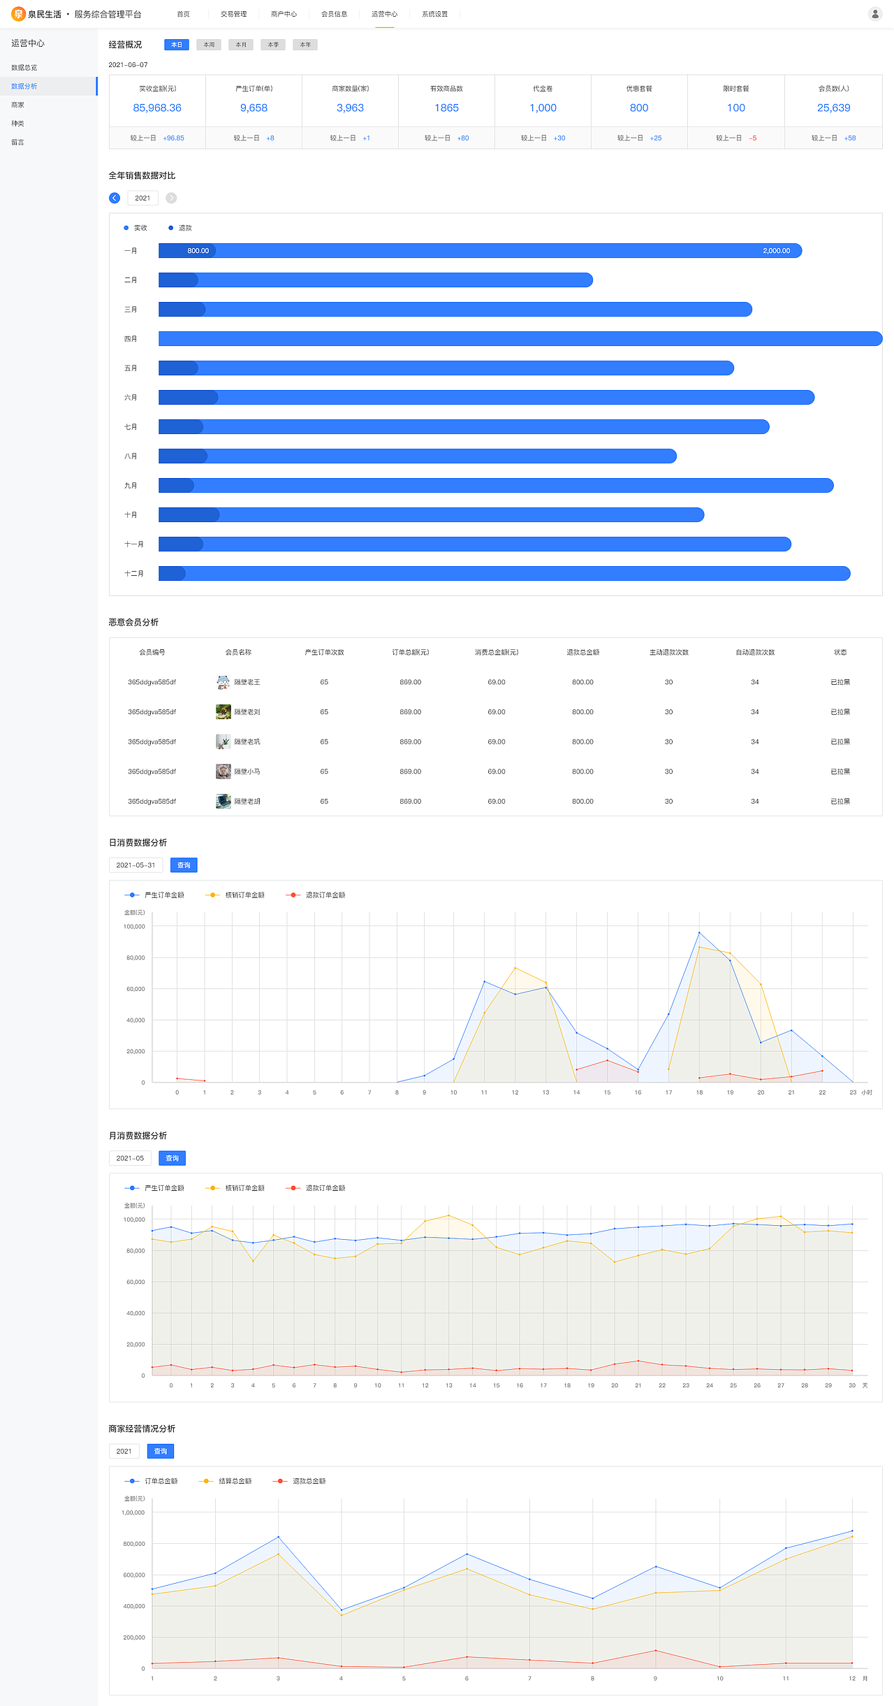Open 商户中心 in top navigation
Screen dimensions: 894x1706
(x=284, y=14)
